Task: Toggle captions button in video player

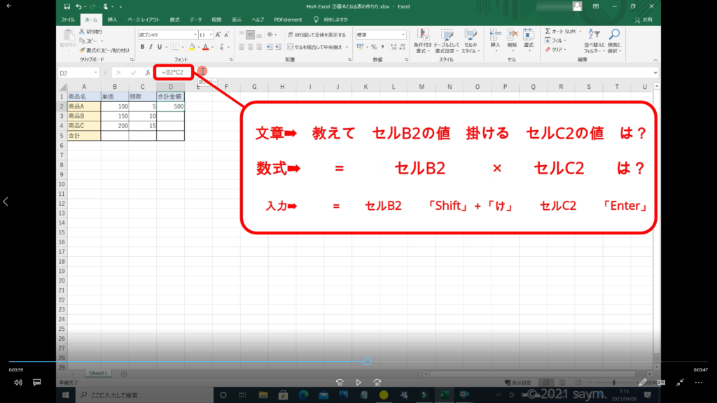Action: click(37, 383)
